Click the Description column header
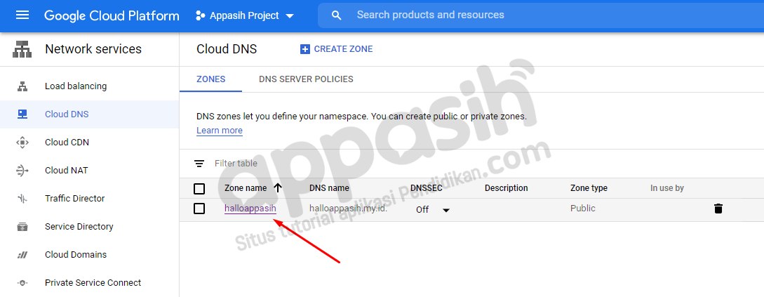The height and width of the screenshot is (297, 764). [507, 188]
